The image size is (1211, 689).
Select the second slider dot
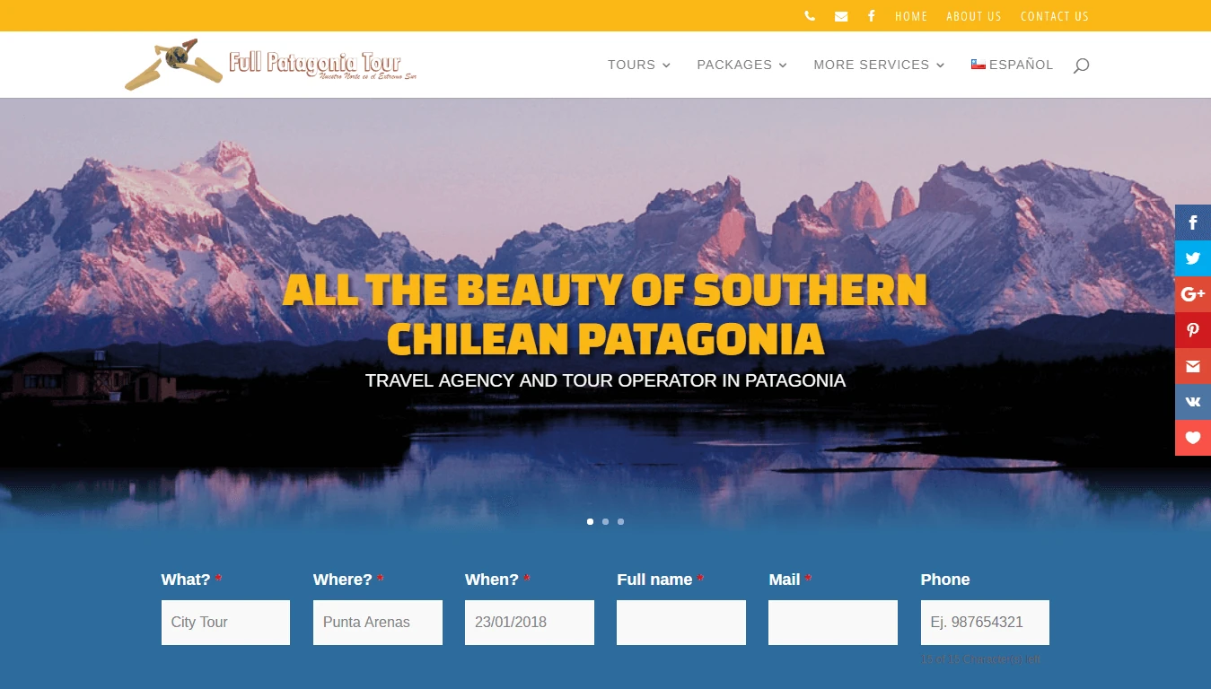tap(605, 521)
